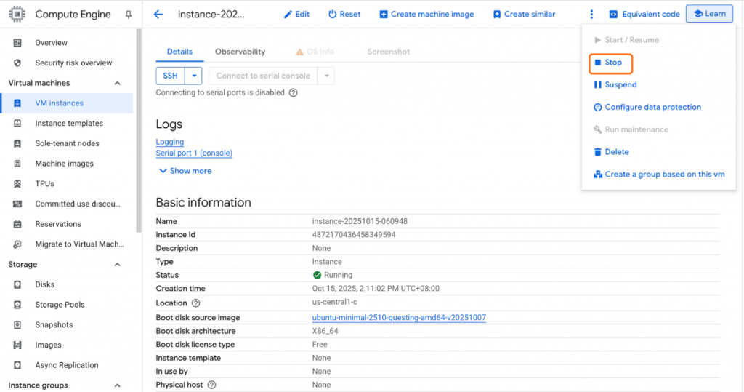Screen dimensions: 744x392
Task: Open the Logging link
Action: click(170, 142)
